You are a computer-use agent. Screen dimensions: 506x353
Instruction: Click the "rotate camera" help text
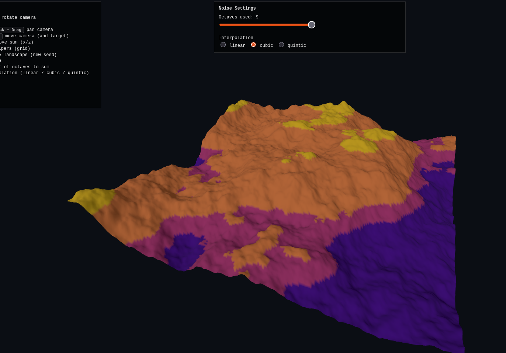click(18, 18)
